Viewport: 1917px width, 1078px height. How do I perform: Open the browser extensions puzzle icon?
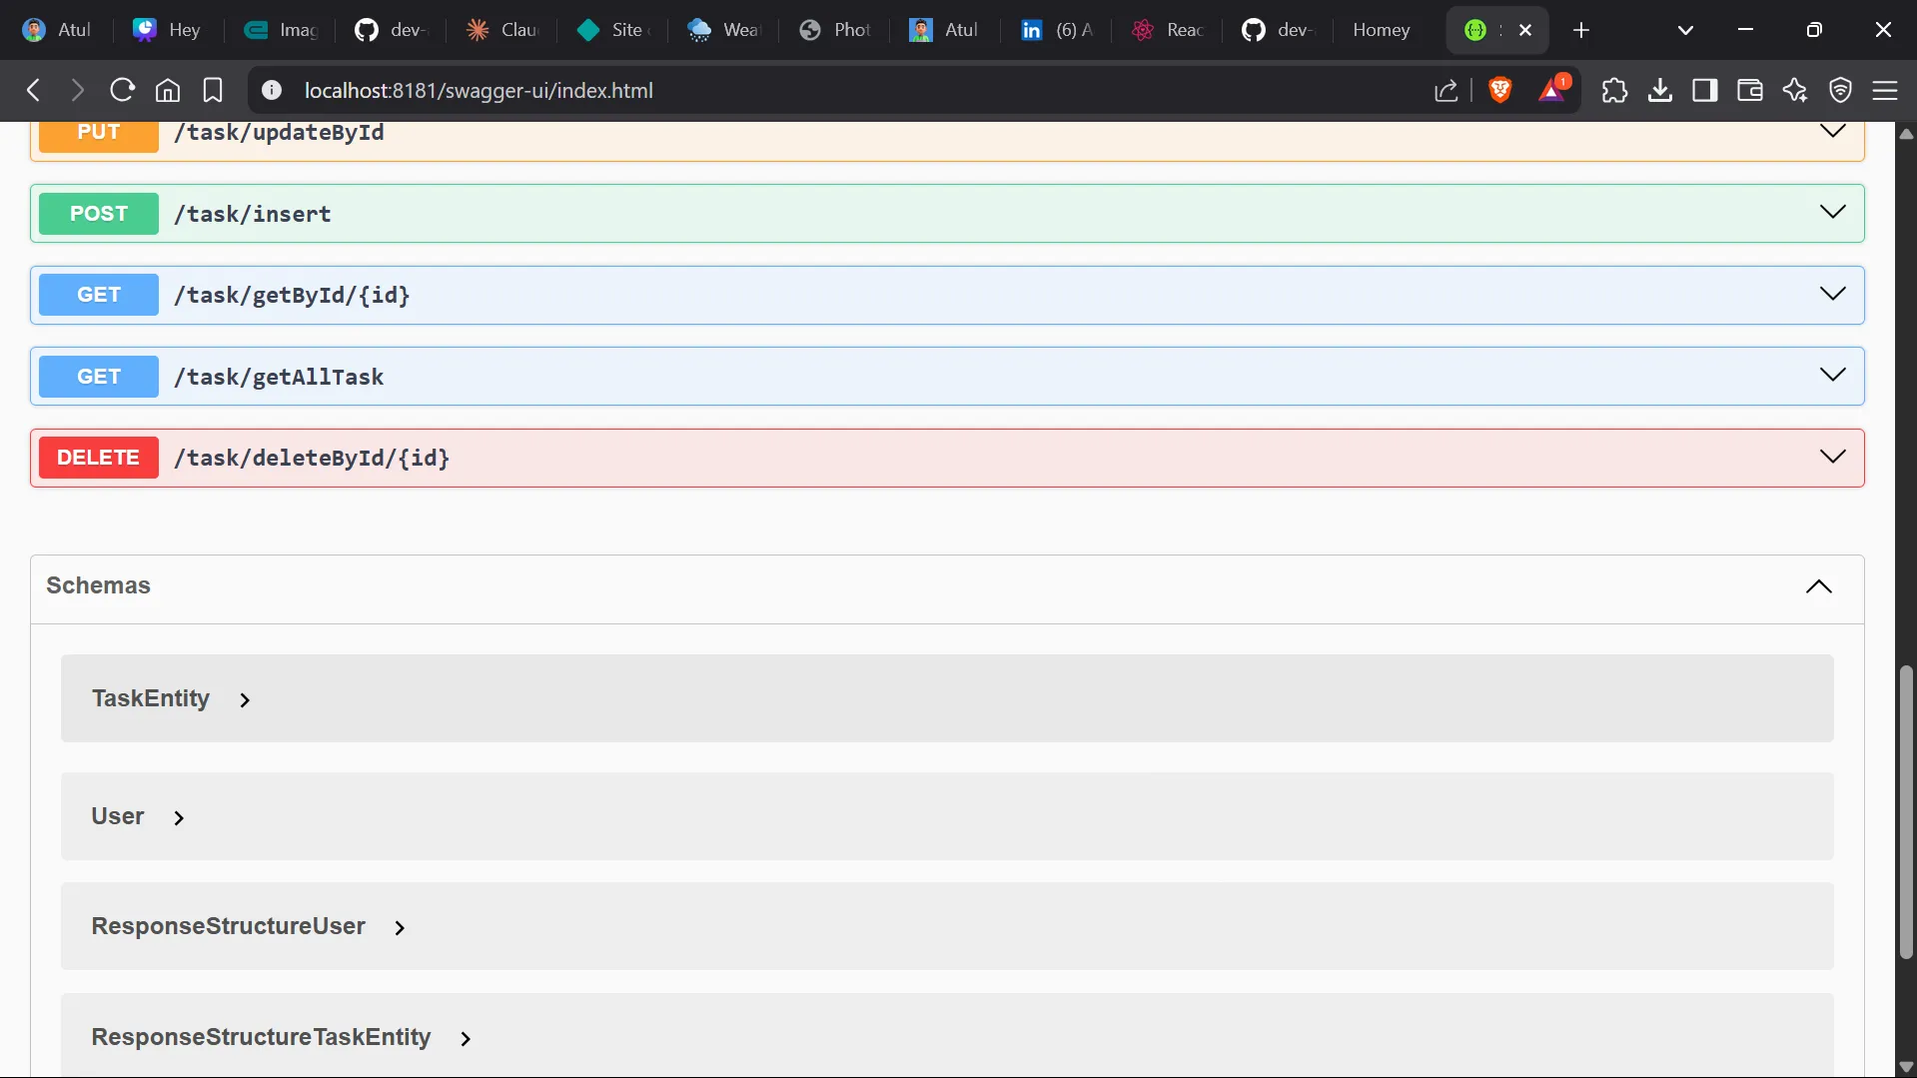coord(1614,90)
